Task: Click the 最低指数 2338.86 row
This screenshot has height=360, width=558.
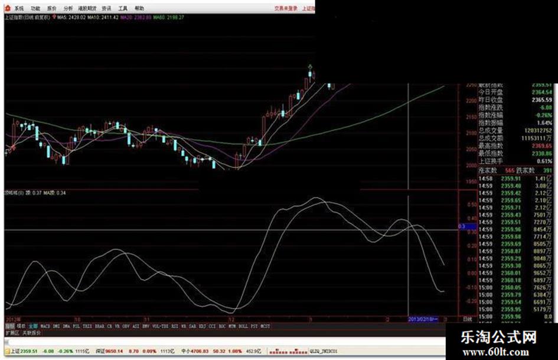Action: pyautogui.click(x=515, y=154)
